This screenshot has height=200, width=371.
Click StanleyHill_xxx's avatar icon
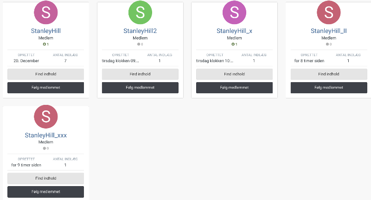(x=45, y=117)
